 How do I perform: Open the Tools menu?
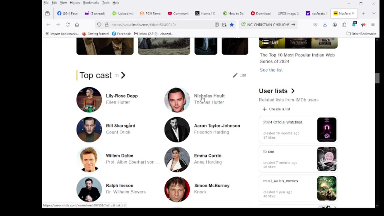coord(106,3)
